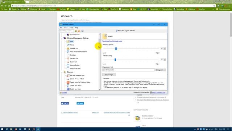Click the Icon font sample text box

(x=128, y=70)
